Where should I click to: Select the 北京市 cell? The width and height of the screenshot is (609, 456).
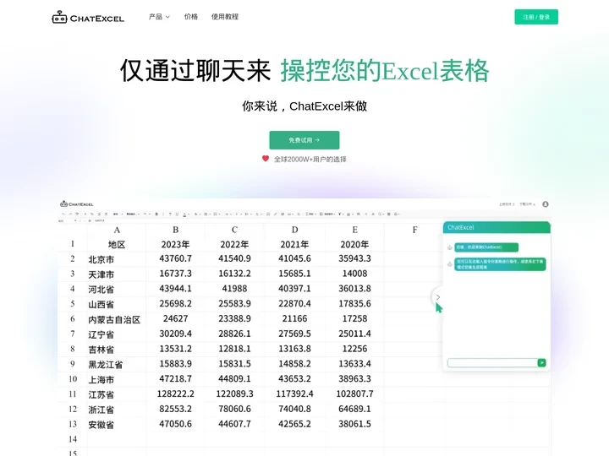[117, 259]
